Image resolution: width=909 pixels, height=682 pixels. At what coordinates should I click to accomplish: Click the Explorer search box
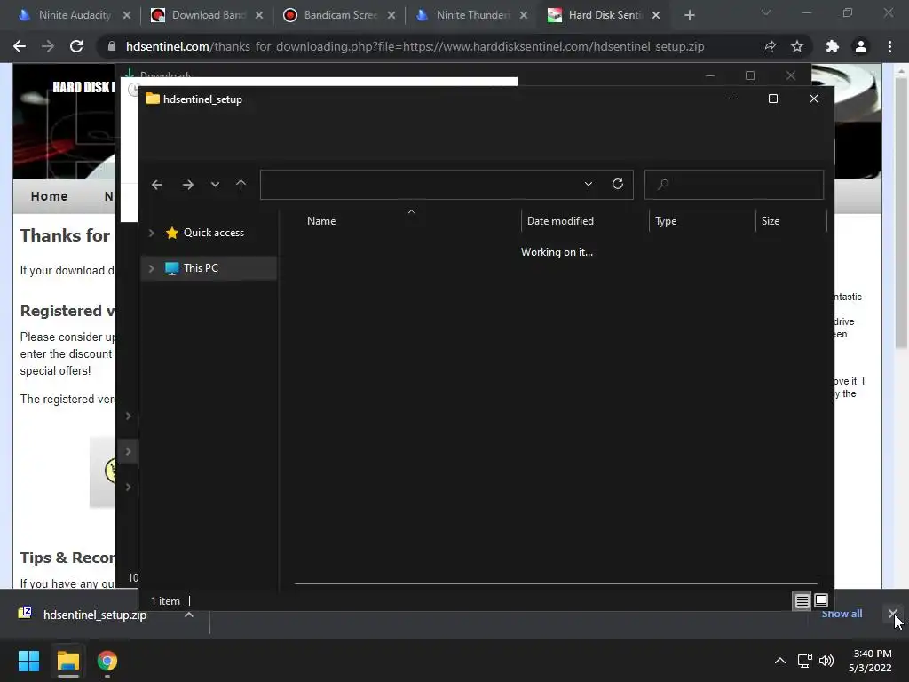click(734, 185)
